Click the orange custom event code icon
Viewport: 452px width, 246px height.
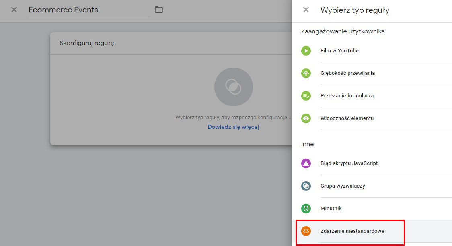[x=306, y=231]
